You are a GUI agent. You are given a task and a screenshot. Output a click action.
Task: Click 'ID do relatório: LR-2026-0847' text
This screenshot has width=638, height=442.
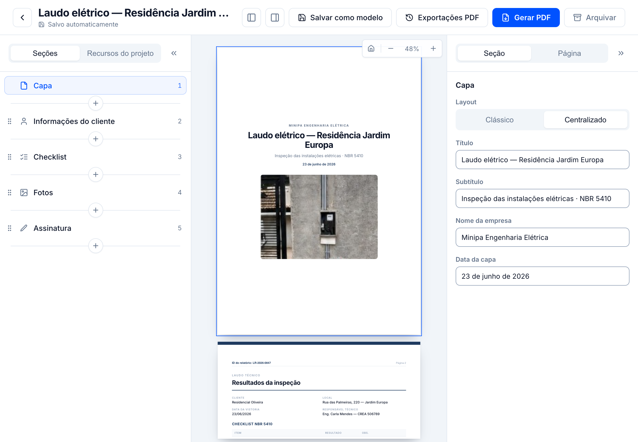tap(251, 362)
